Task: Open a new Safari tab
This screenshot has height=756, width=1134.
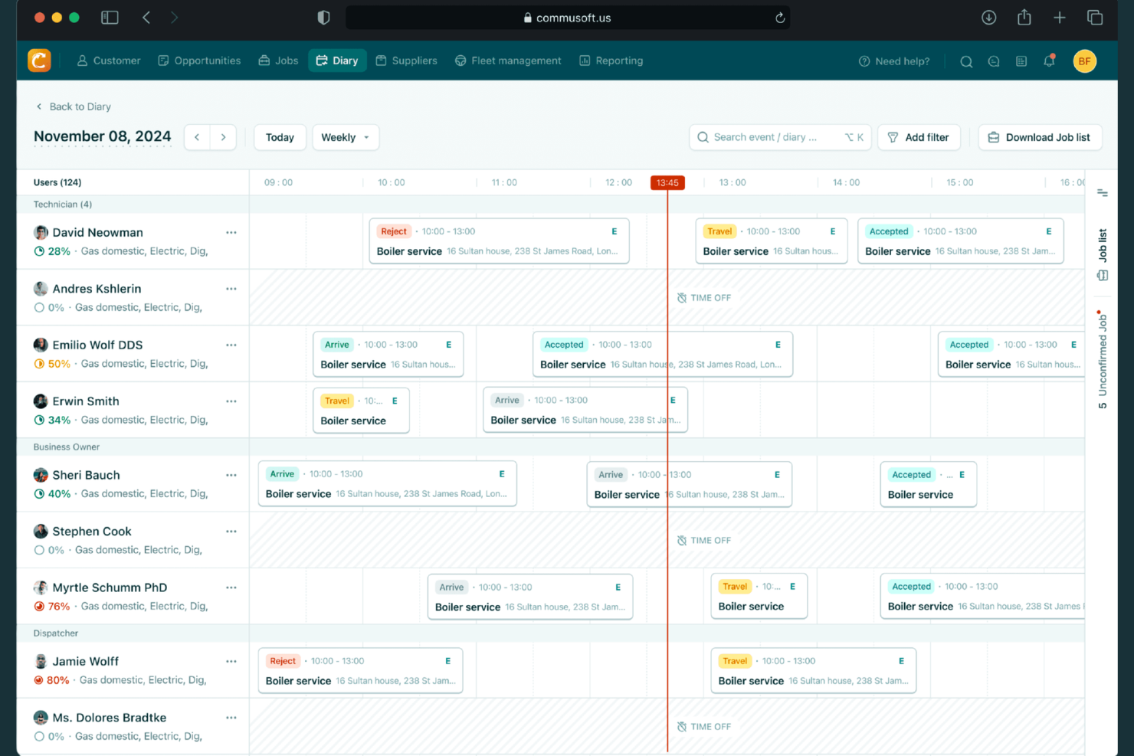Action: [x=1060, y=18]
